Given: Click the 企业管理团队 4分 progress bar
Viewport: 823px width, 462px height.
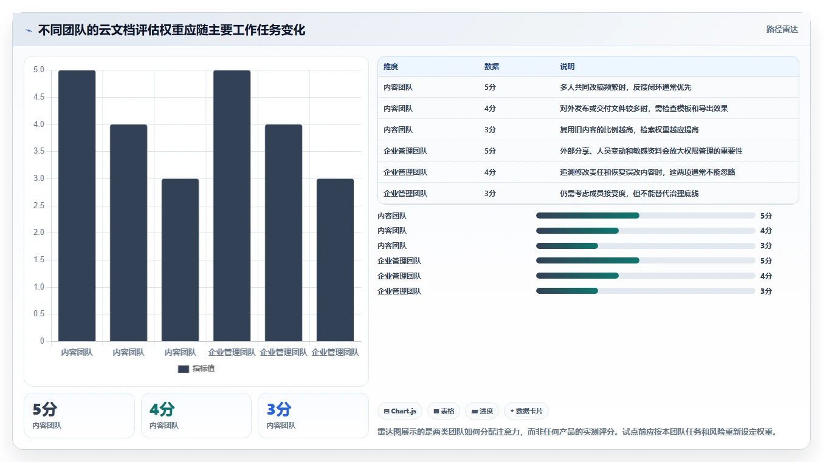Looking at the screenshot, I should [x=646, y=276].
